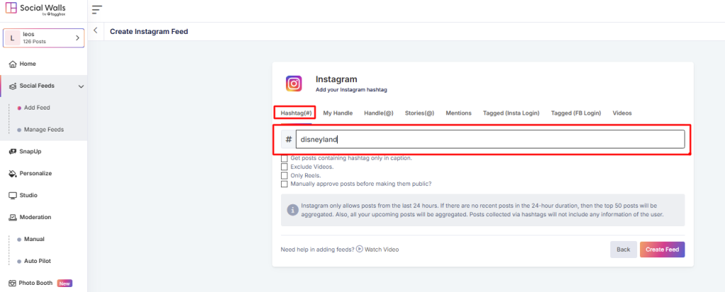Click the hamburger menu icon at top

tap(97, 9)
